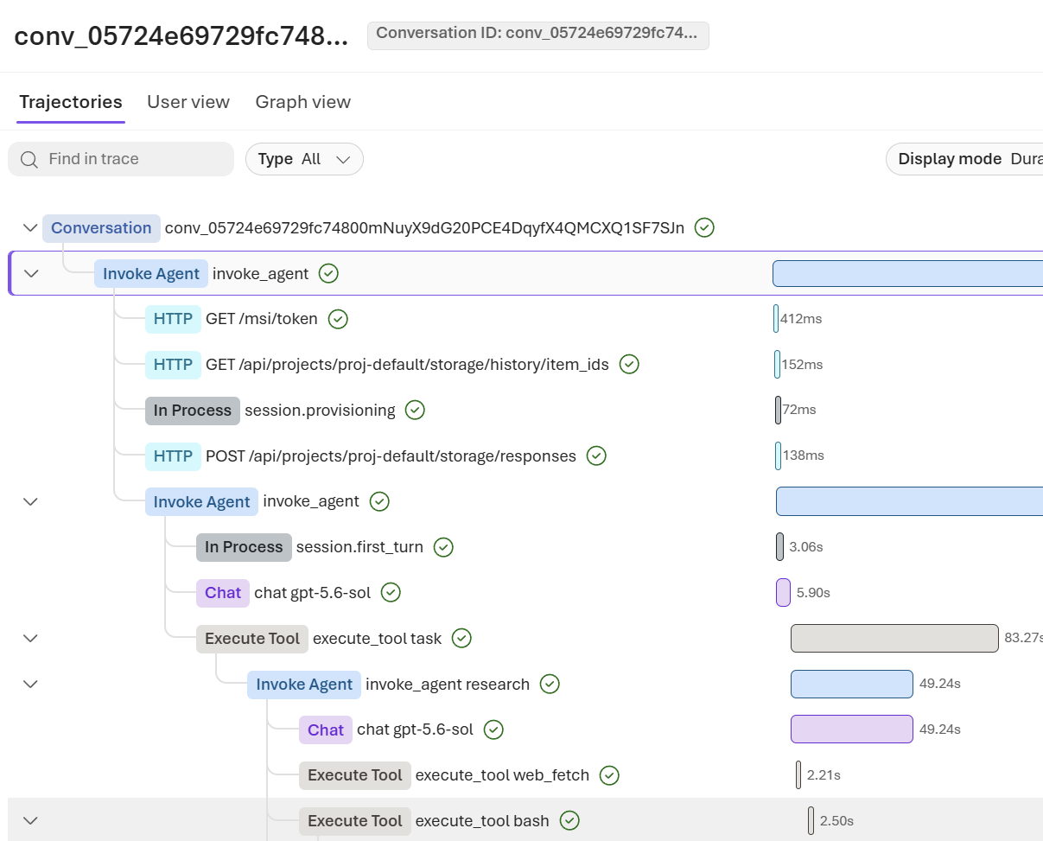The image size is (1043, 841).
Task: Click status checkmark on POST storage/responses row
Action: [596, 456]
